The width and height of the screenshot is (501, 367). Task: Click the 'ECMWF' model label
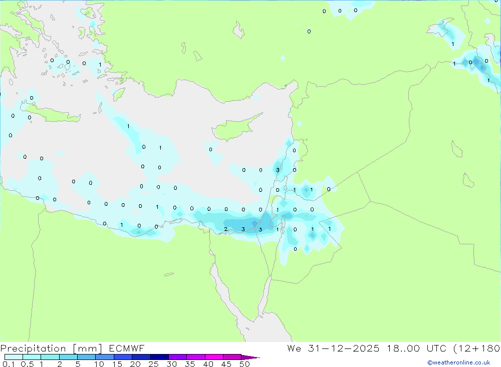[127, 348]
